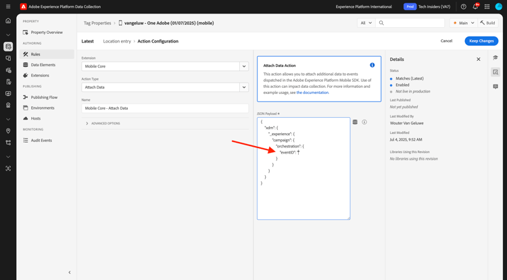The image size is (507, 280).
Task: Click the Keep Changes button
Action: coord(481,41)
